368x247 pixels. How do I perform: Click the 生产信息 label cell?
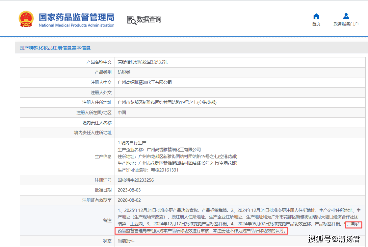pos(67,156)
